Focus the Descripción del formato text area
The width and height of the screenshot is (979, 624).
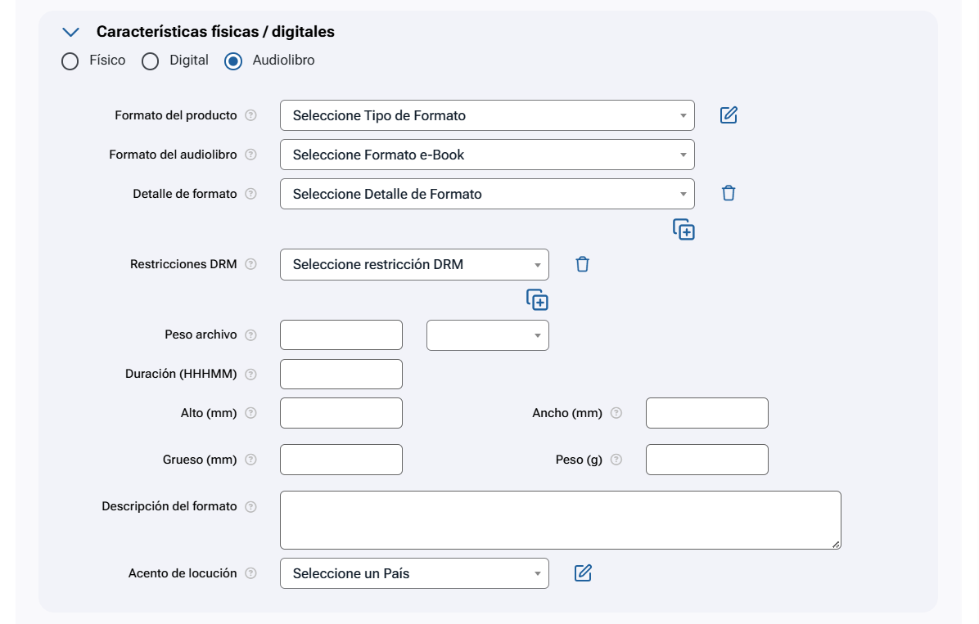(560, 520)
